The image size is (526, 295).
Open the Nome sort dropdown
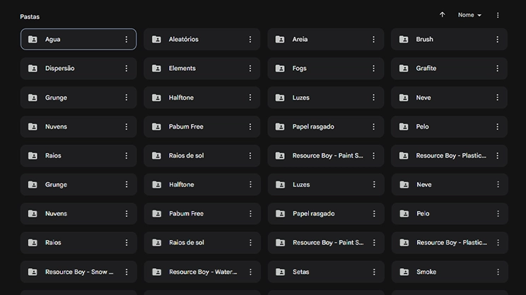469,15
